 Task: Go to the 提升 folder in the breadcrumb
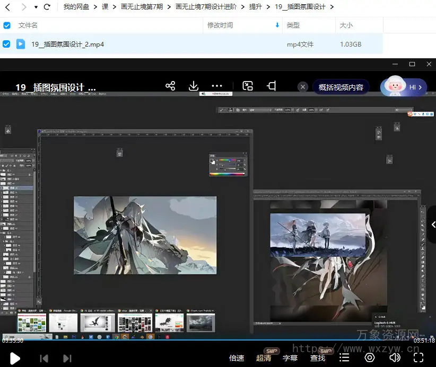255,7
